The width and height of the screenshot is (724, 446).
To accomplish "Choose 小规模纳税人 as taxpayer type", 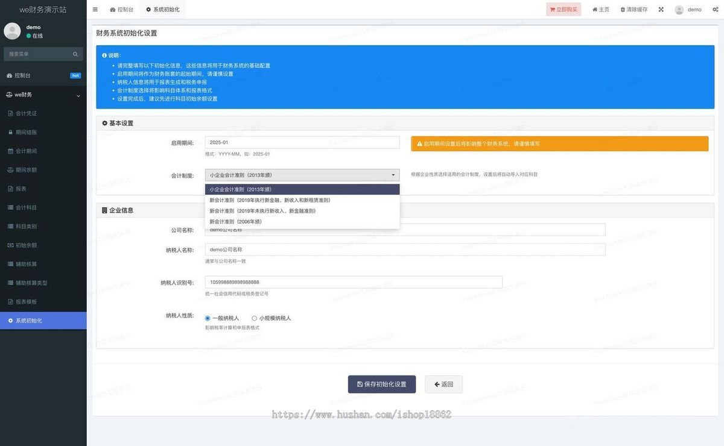I will 254,318.
